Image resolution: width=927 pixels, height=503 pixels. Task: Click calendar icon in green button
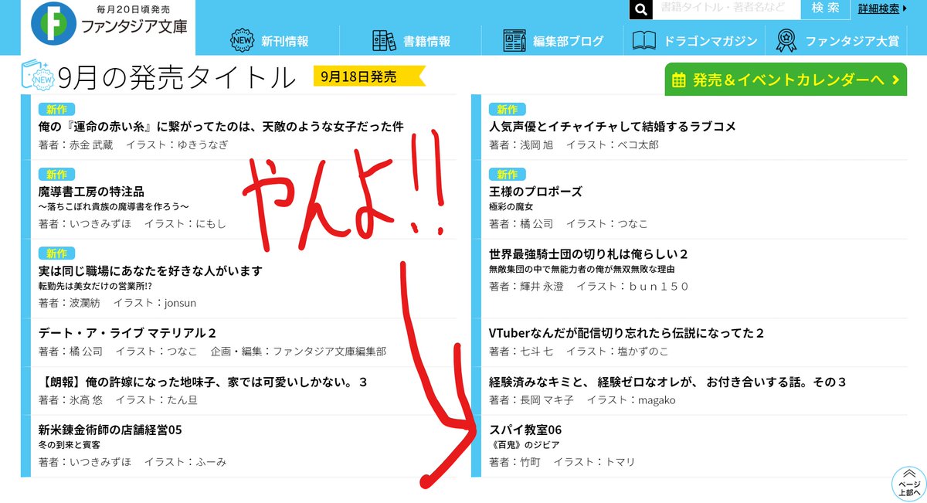(679, 80)
